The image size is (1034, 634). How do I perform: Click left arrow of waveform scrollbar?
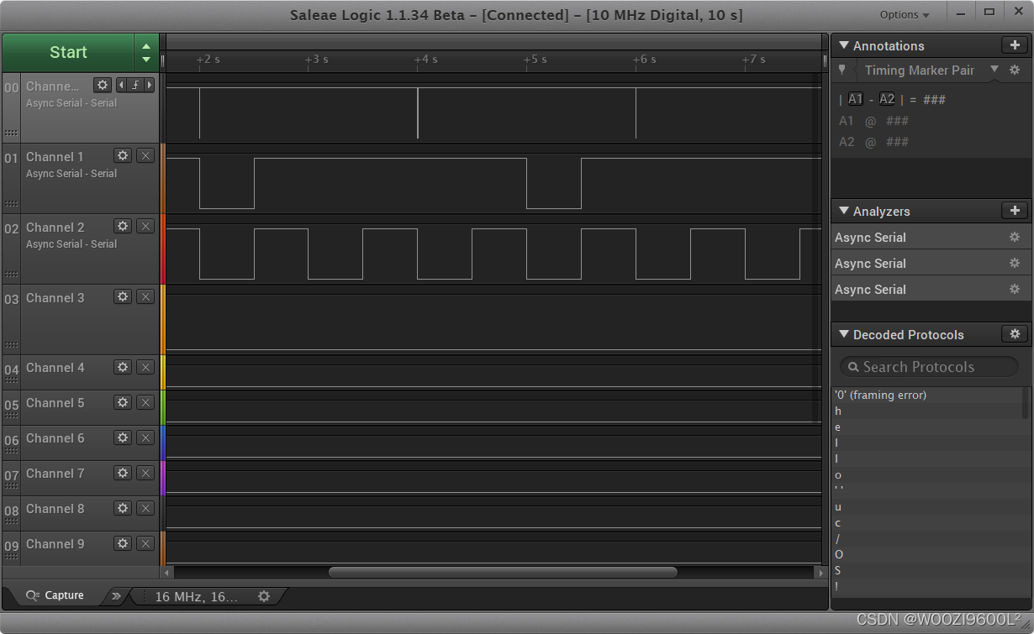tap(167, 573)
